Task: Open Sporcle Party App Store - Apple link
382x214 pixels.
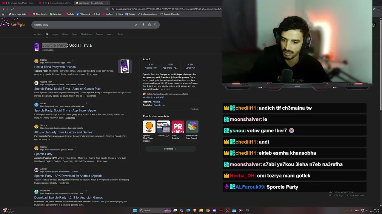Action: (65, 110)
